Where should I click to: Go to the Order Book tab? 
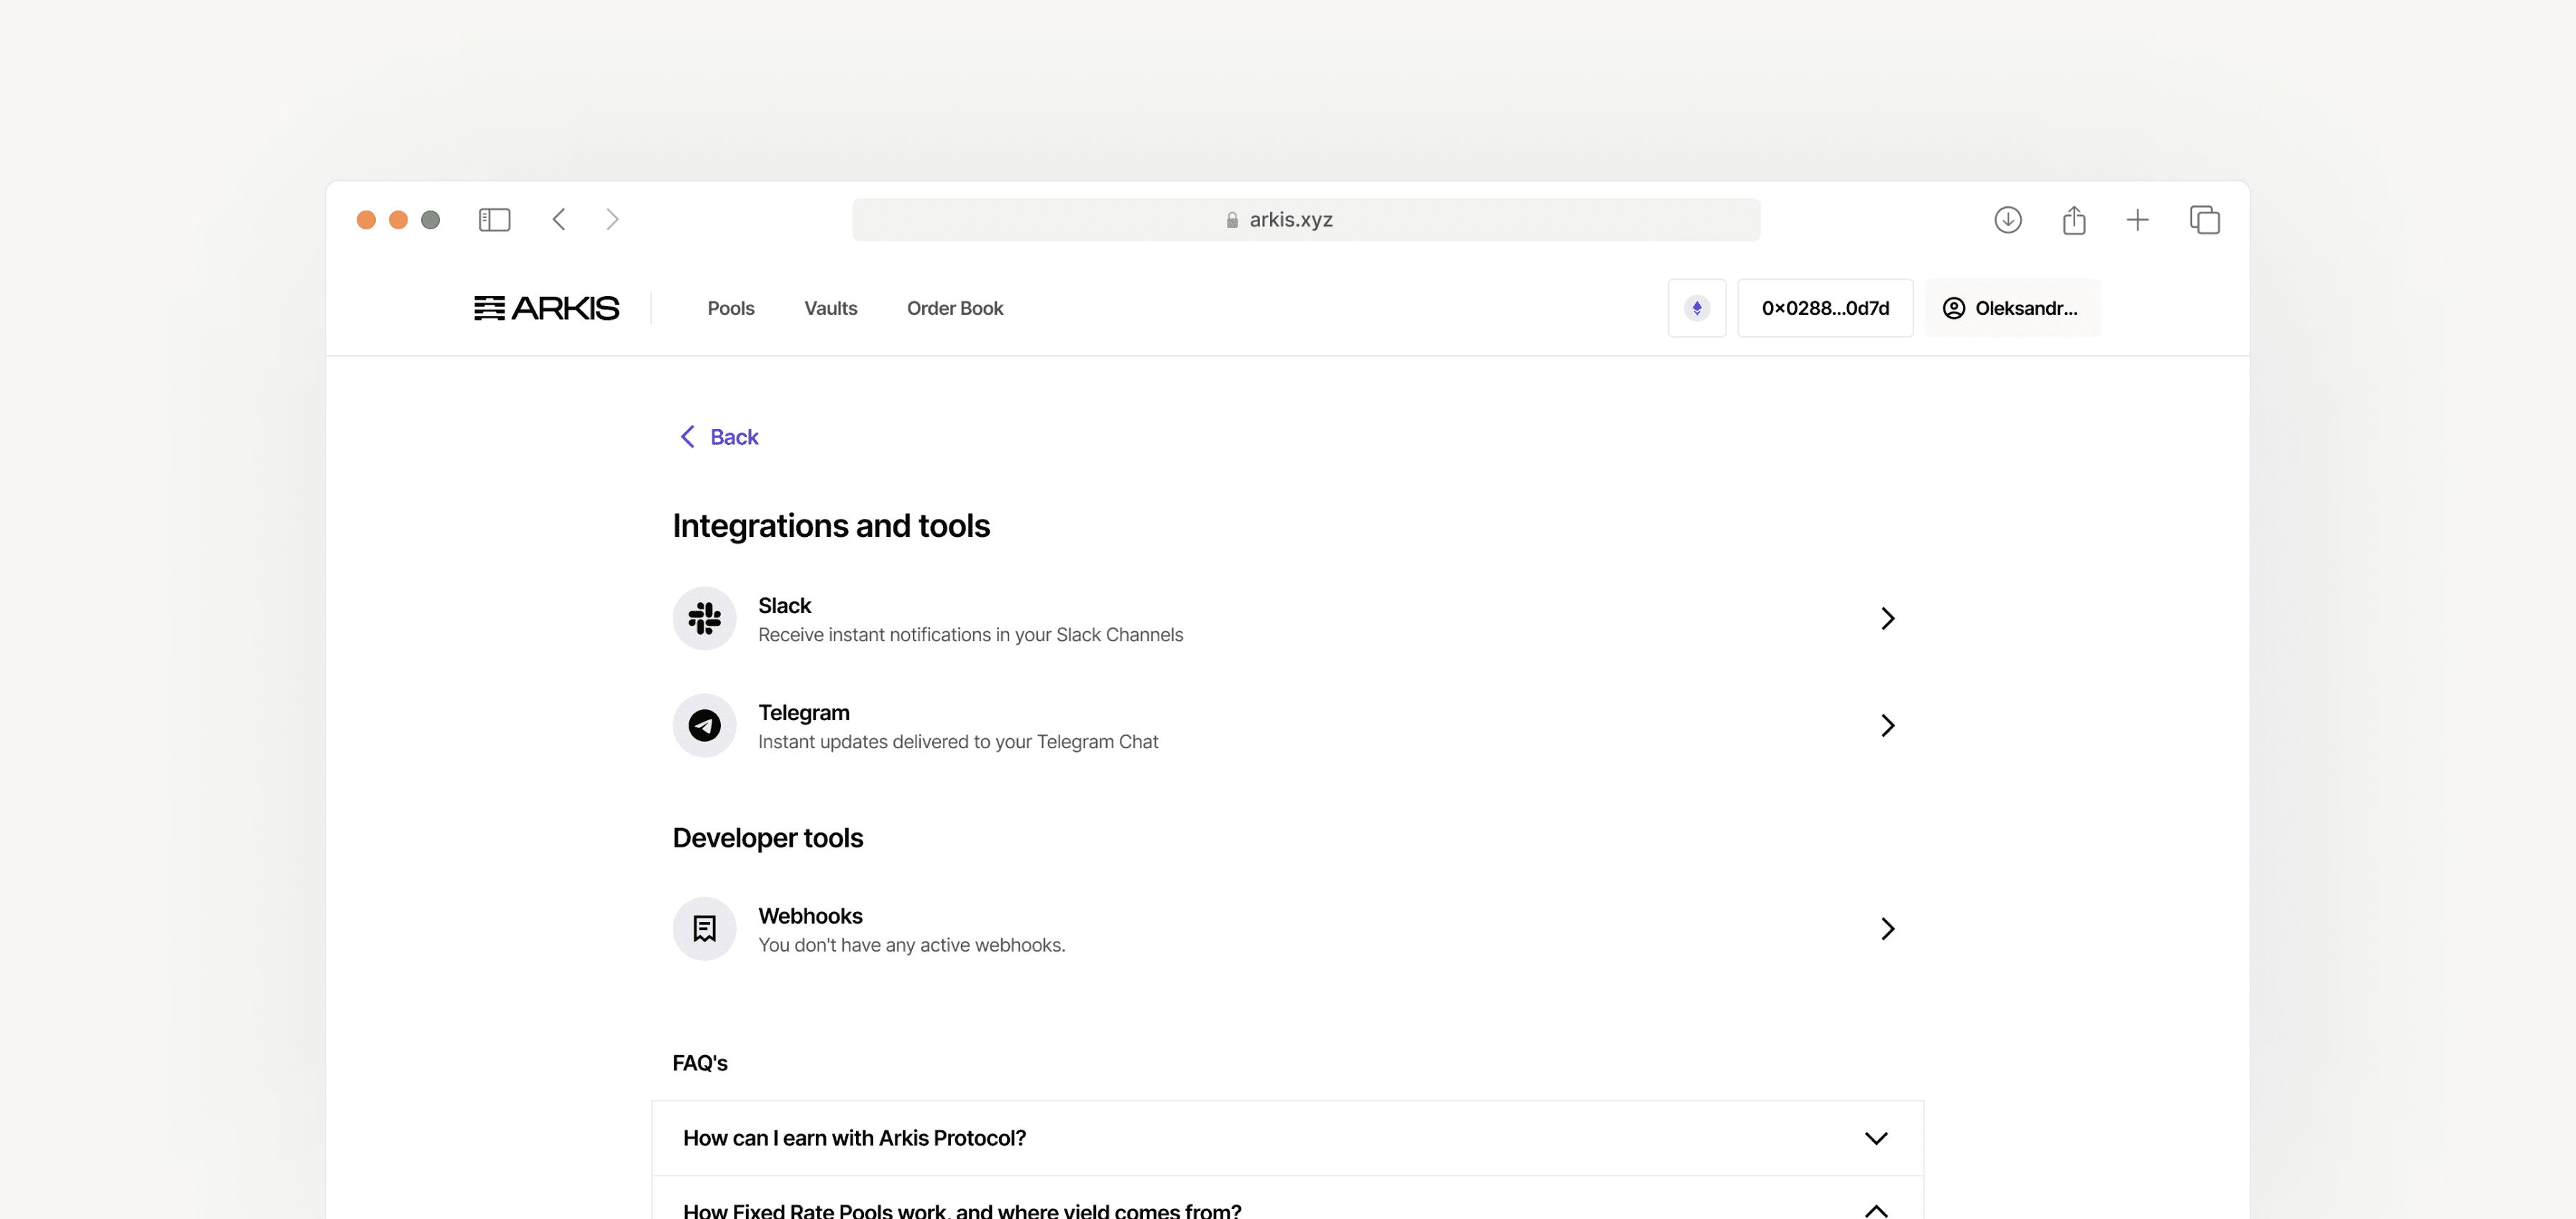[x=955, y=308]
